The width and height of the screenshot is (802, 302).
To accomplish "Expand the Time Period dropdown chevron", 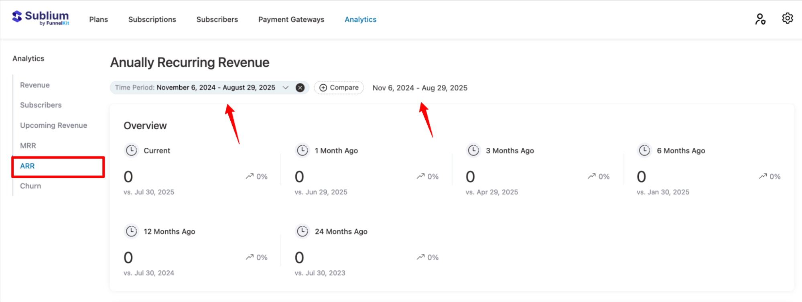I will [286, 88].
